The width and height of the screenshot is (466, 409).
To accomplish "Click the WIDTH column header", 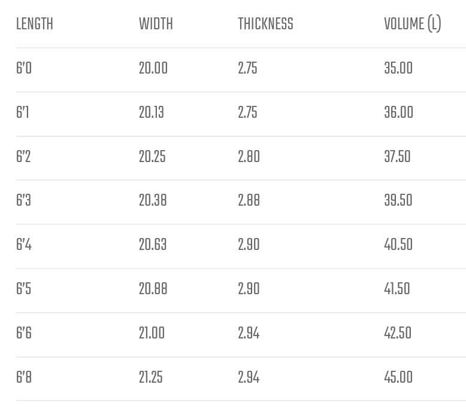I will click(x=156, y=24).
